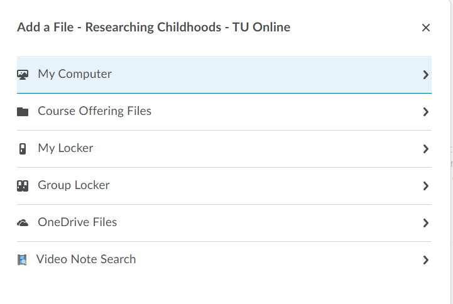Close the Add a File dialog
This screenshot has width=453, height=304.
coord(426,28)
